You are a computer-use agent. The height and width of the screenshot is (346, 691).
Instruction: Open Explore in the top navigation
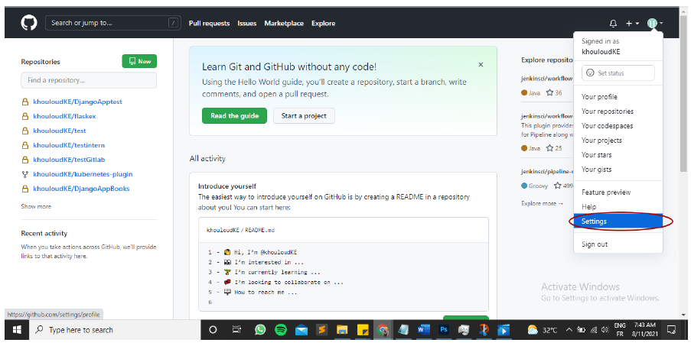pos(324,24)
